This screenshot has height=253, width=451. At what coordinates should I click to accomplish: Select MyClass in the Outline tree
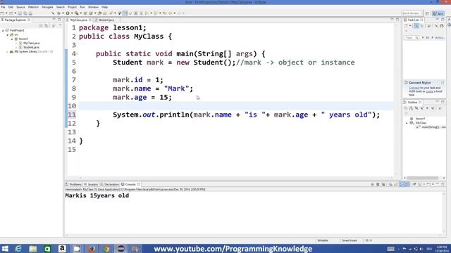coord(421,123)
